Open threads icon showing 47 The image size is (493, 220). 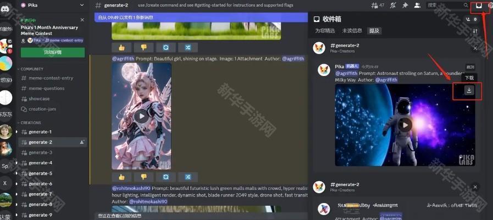(x=378, y=5)
